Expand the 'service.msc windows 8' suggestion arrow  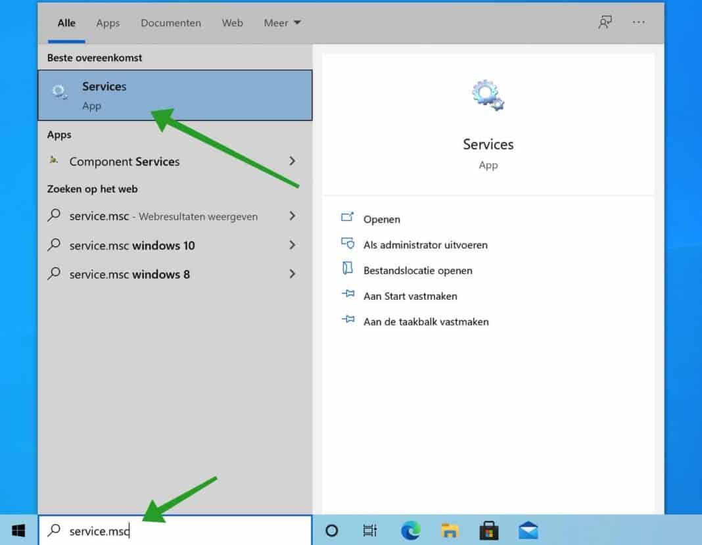coord(292,274)
